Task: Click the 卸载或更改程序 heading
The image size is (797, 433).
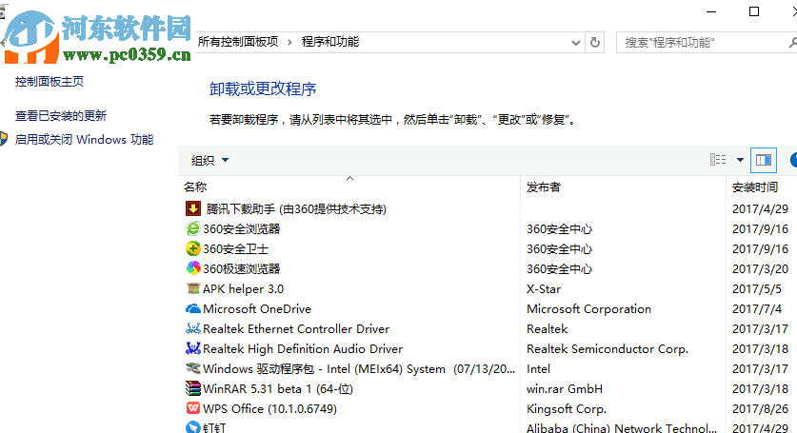Action: pos(263,89)
